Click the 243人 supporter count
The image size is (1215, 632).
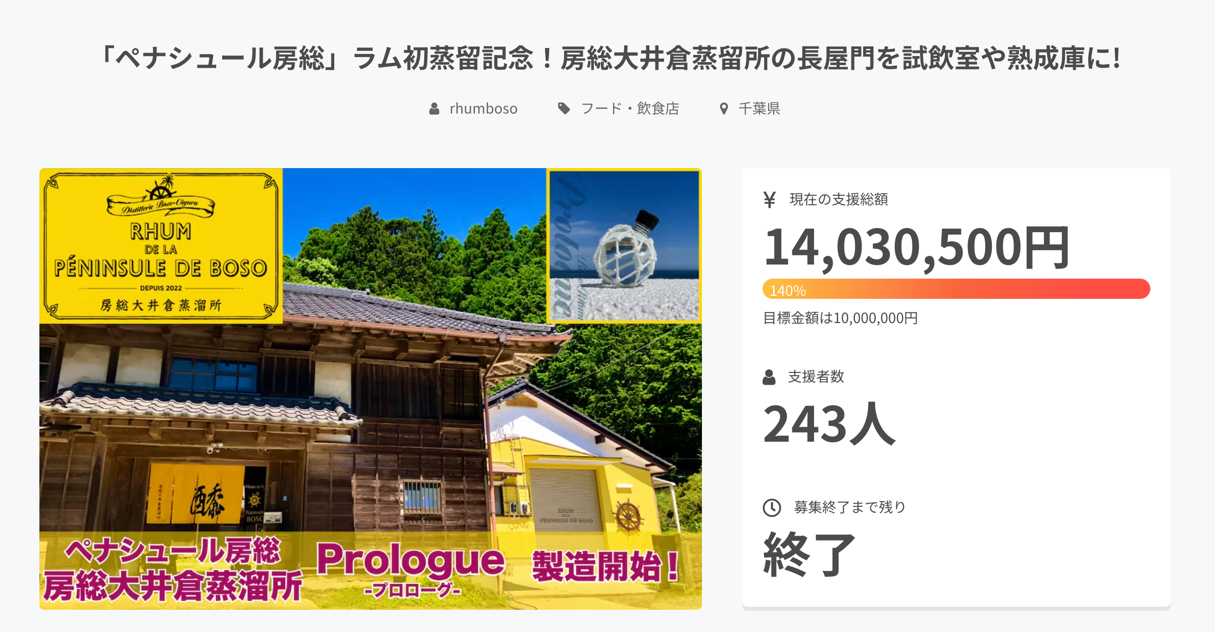pyautogui.click(x=829, y=424)
